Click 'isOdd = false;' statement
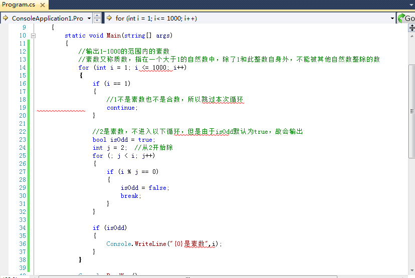 145,188
